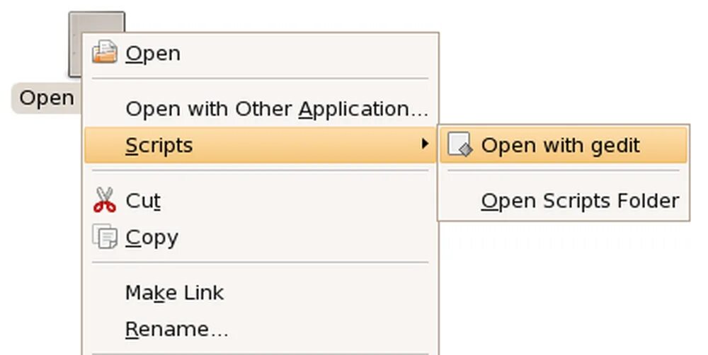Select the Rename... menu entry
The height and width of the screenshot is (355, 708).
176,330
